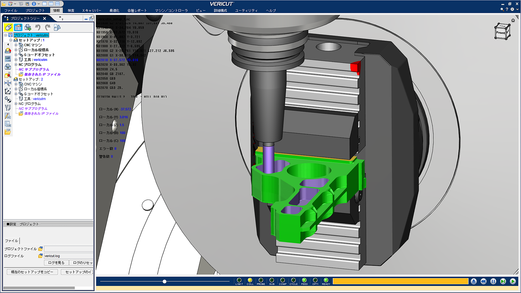Expand 工具 : vericutm under setup 1
This screenshot has height=293, width=521.
(16, 60)
